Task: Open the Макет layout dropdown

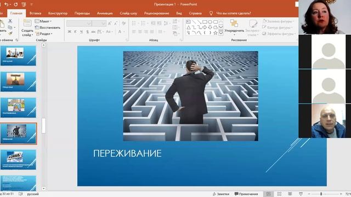Action: pyautogui.click(x=43, y=21)
